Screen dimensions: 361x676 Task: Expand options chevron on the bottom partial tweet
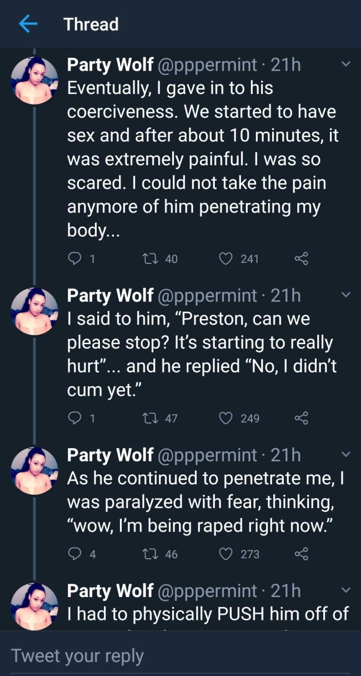tap(345, 590)
